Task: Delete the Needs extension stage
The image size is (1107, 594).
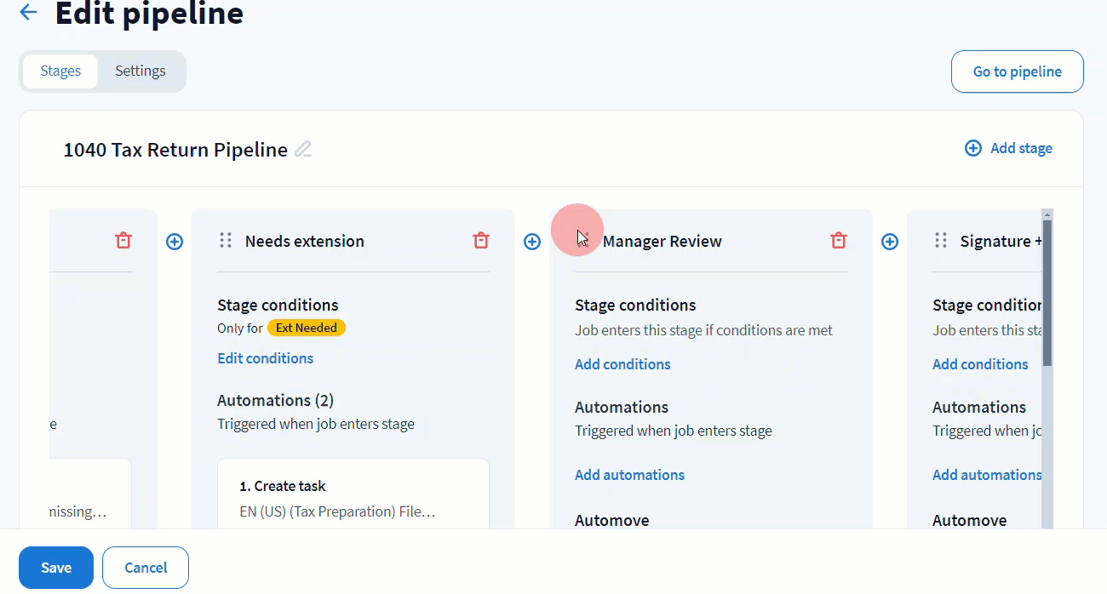Action: pyautogui.click(x=481, y=241)
